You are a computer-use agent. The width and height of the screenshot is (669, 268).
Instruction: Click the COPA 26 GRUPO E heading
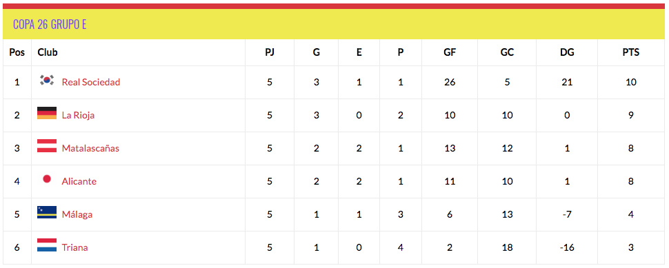coord(50,24)
